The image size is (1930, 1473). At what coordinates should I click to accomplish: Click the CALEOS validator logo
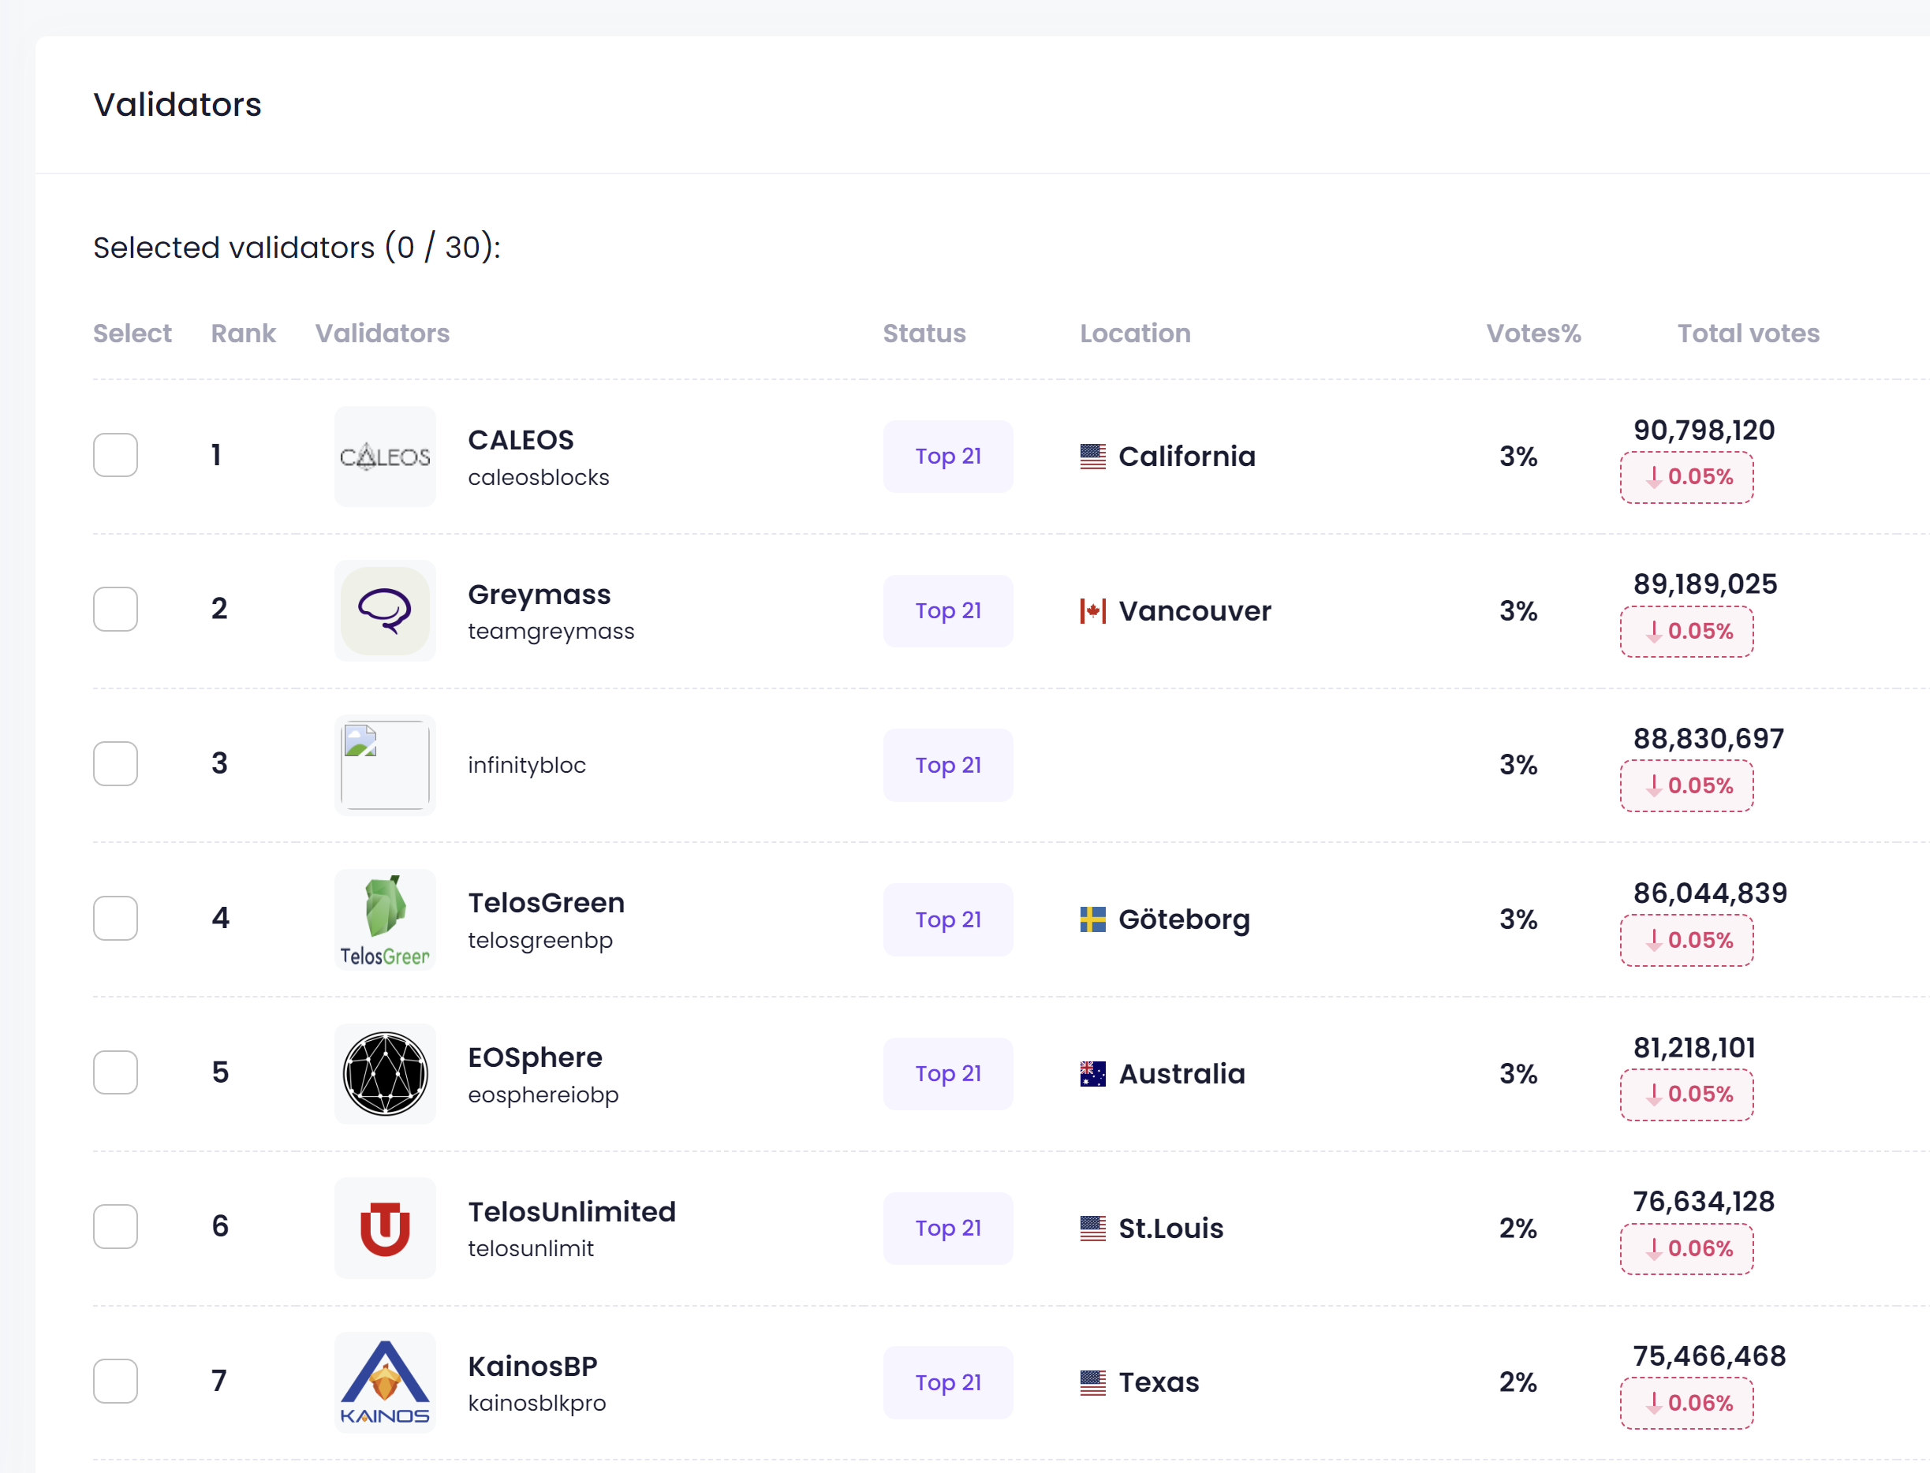[385, 457]
